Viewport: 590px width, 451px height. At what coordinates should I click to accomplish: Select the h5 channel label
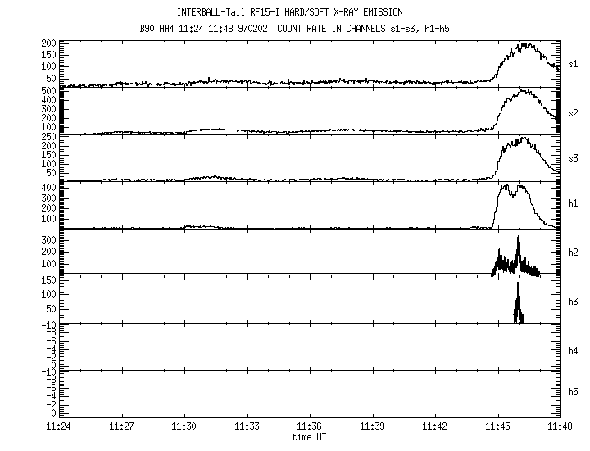coord(574,393)
